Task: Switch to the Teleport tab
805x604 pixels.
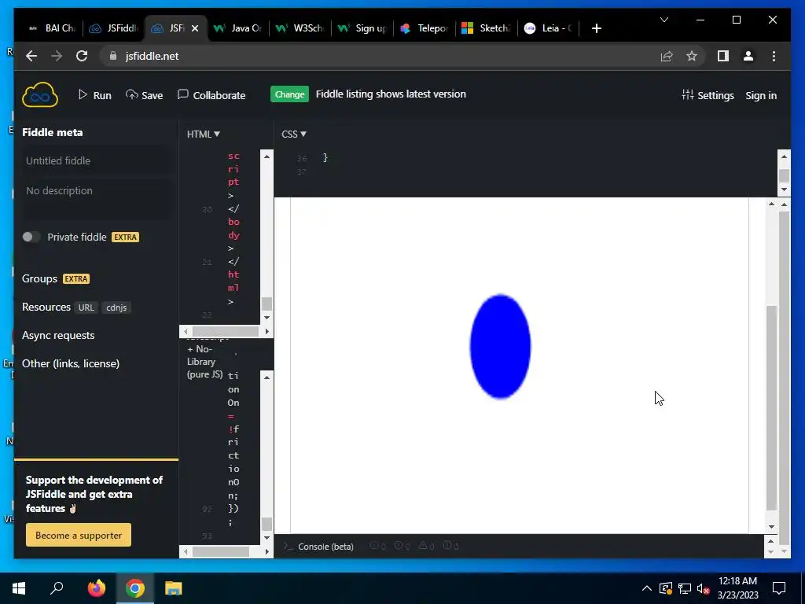Action: click(425, 28)
